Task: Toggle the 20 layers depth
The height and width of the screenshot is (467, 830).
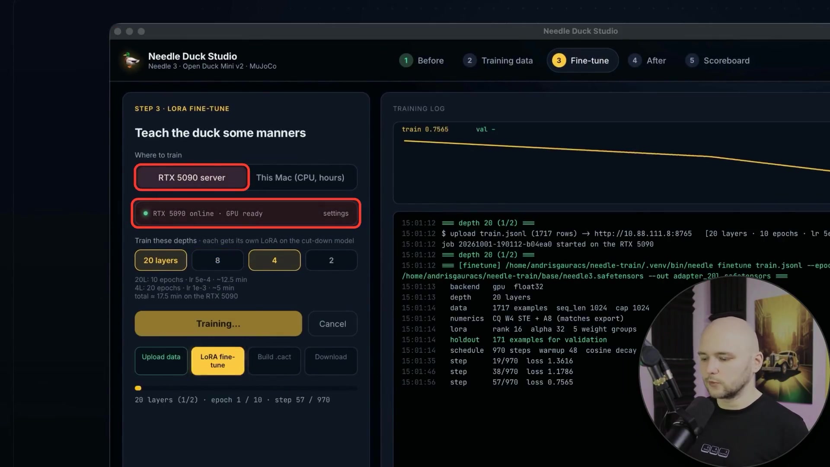Action: click(161, 260)
